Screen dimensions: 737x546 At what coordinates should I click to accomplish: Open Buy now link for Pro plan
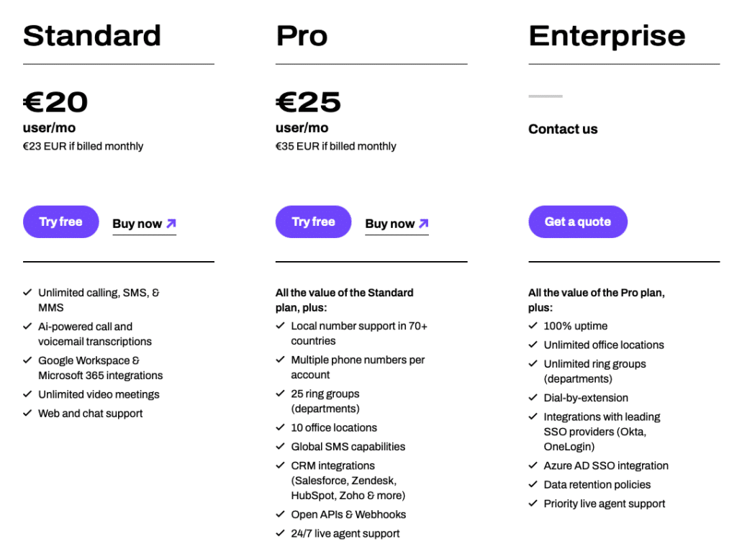point(389,224)
